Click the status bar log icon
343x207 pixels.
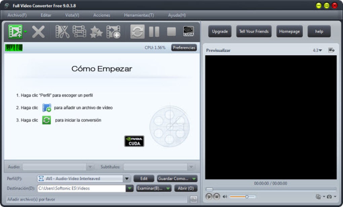(x=193, y=199)
